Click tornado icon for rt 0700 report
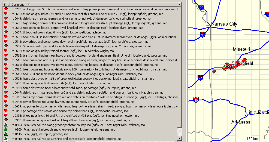The width and height of the screenshot is (269, 142). (x=5, y=9)
